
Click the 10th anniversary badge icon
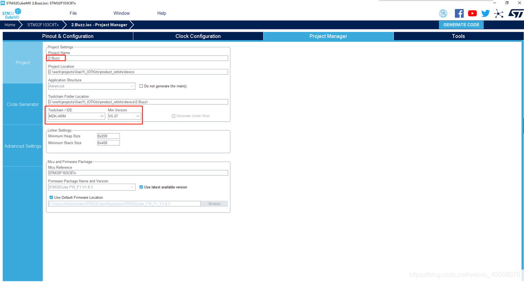click(443, 13)
